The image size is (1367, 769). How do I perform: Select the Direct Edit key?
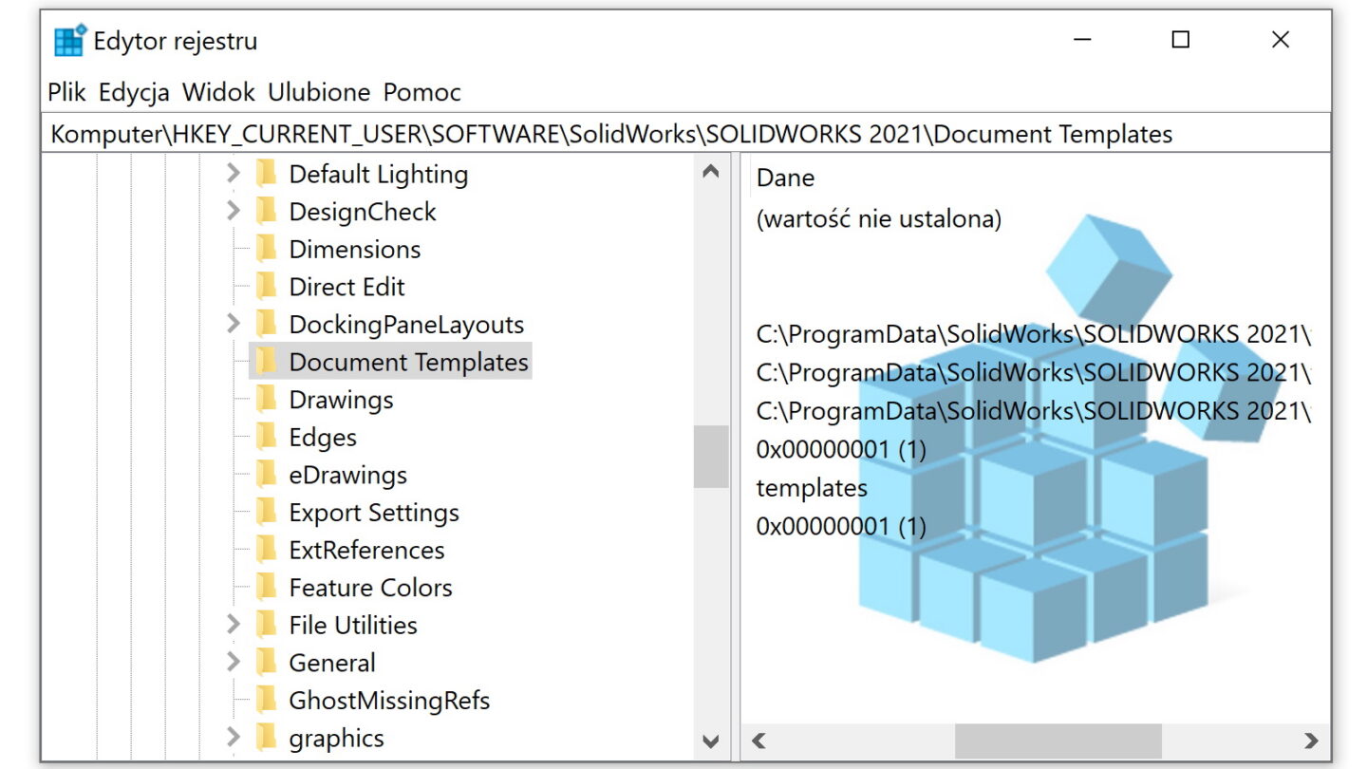[347, 287]
